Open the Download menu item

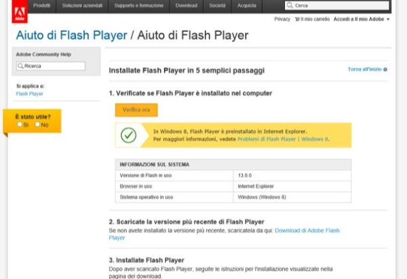tap(187, 5)
